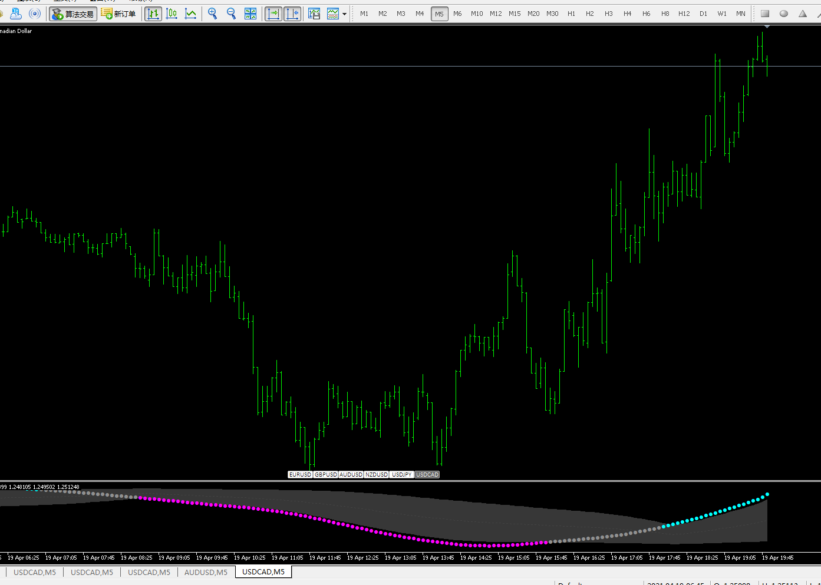Viewport: 821px width, 585px height.
Task: Choose the USDJPY symbol button
Action: (x=402, y=474)
